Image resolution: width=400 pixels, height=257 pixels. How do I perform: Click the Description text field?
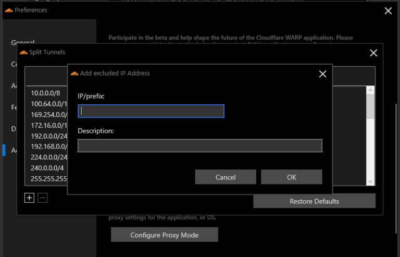point(199,145)
